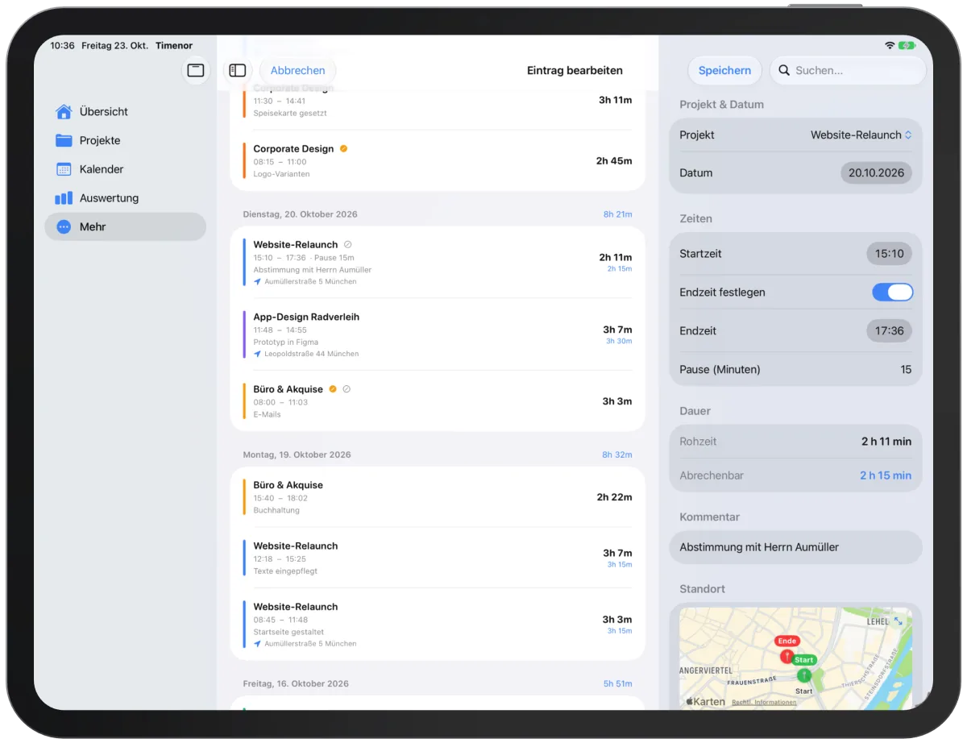Click the green Start map pin
The image size is (967, 743).
(x=803, y=675)
